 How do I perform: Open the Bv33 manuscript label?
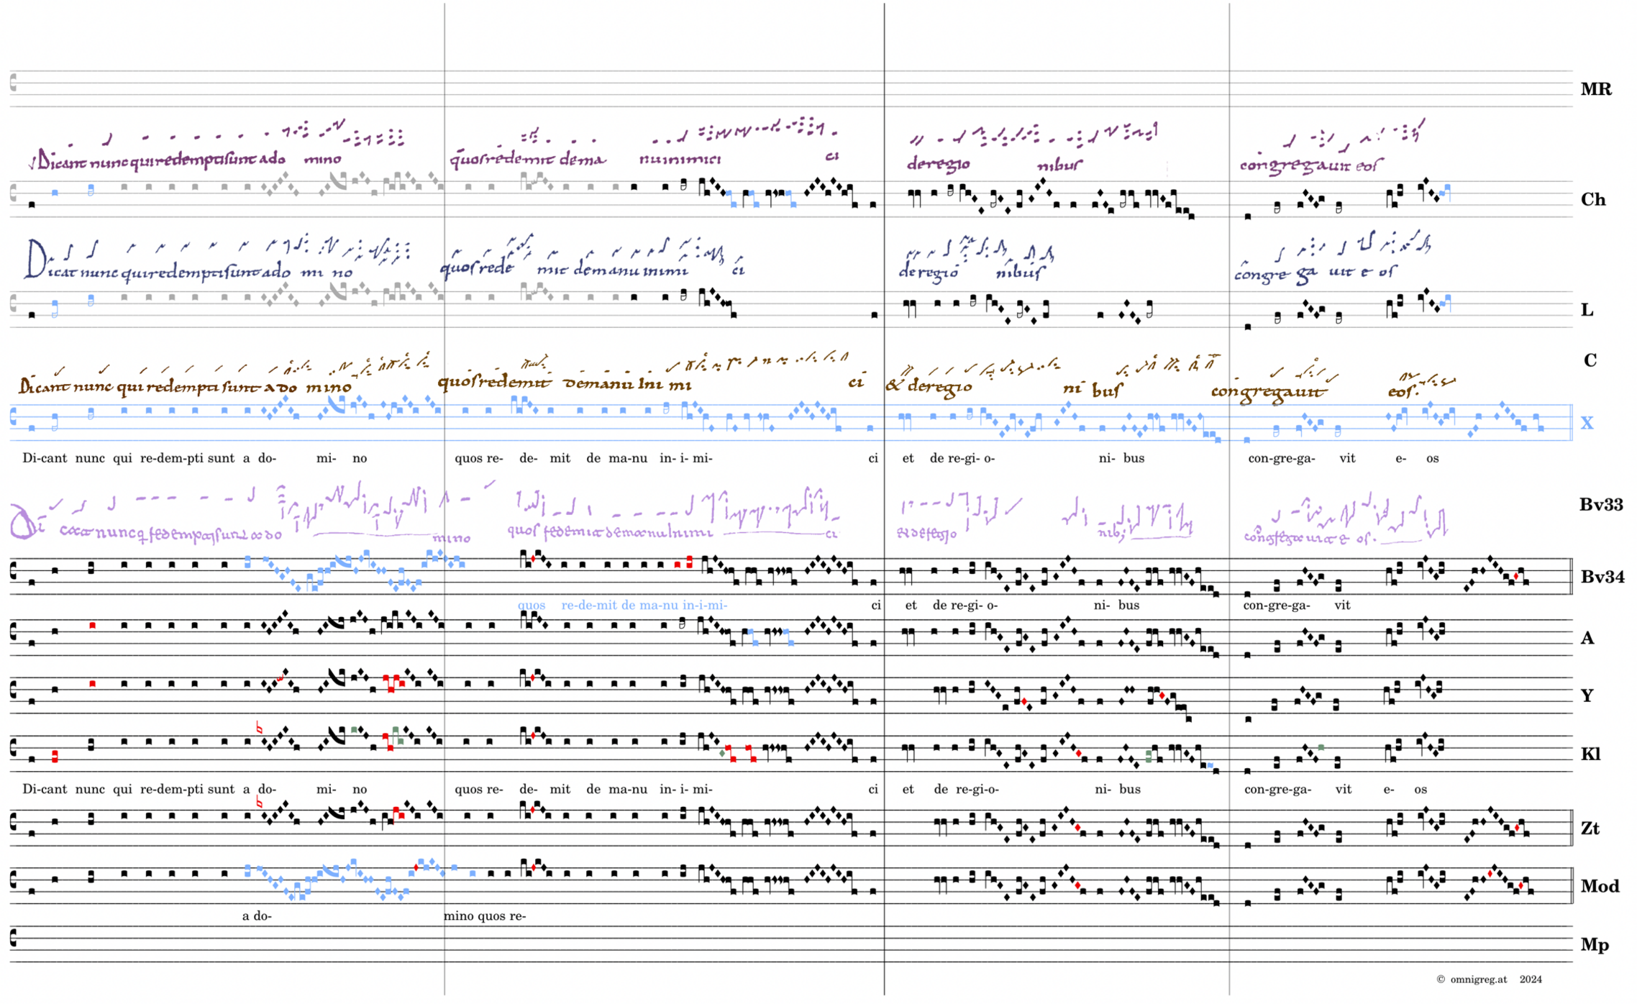(1600, 505)
